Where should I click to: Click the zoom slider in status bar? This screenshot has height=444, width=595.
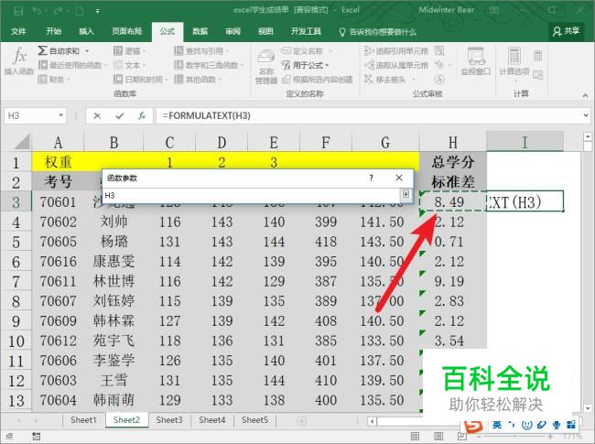click(514, 437)
